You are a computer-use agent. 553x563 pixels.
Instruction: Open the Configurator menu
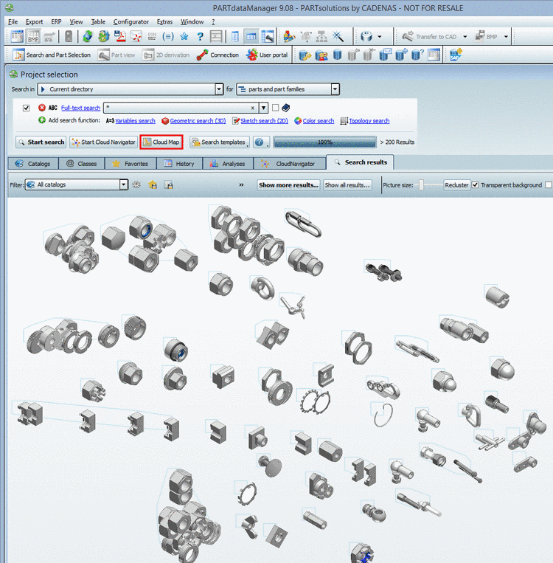131,21
